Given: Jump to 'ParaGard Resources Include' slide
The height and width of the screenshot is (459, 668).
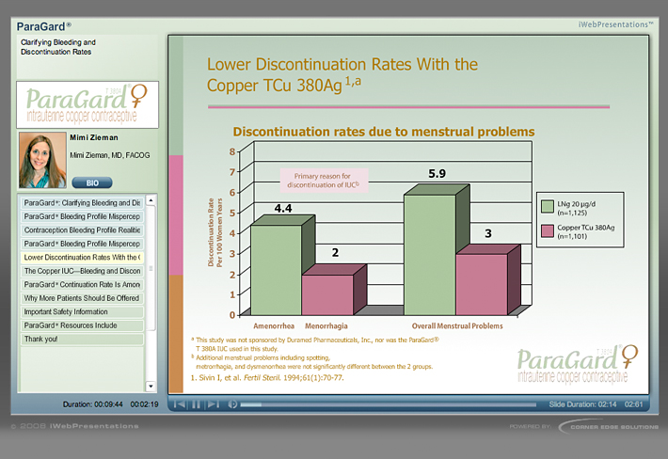Looking at the screenshot, I should [82, 325].
